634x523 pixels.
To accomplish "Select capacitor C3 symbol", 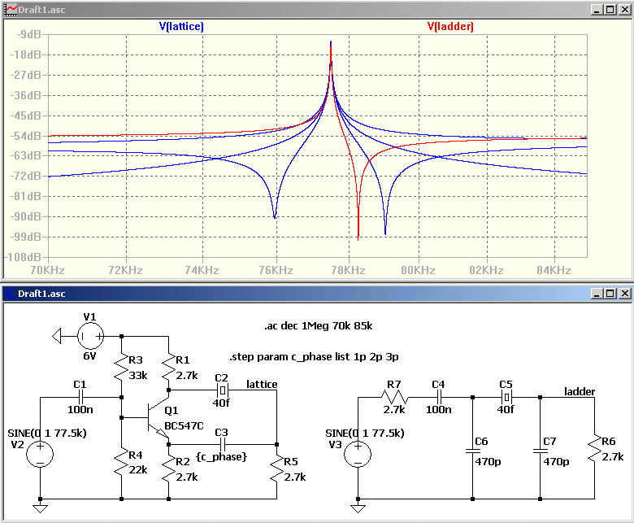I will point(223,445).
